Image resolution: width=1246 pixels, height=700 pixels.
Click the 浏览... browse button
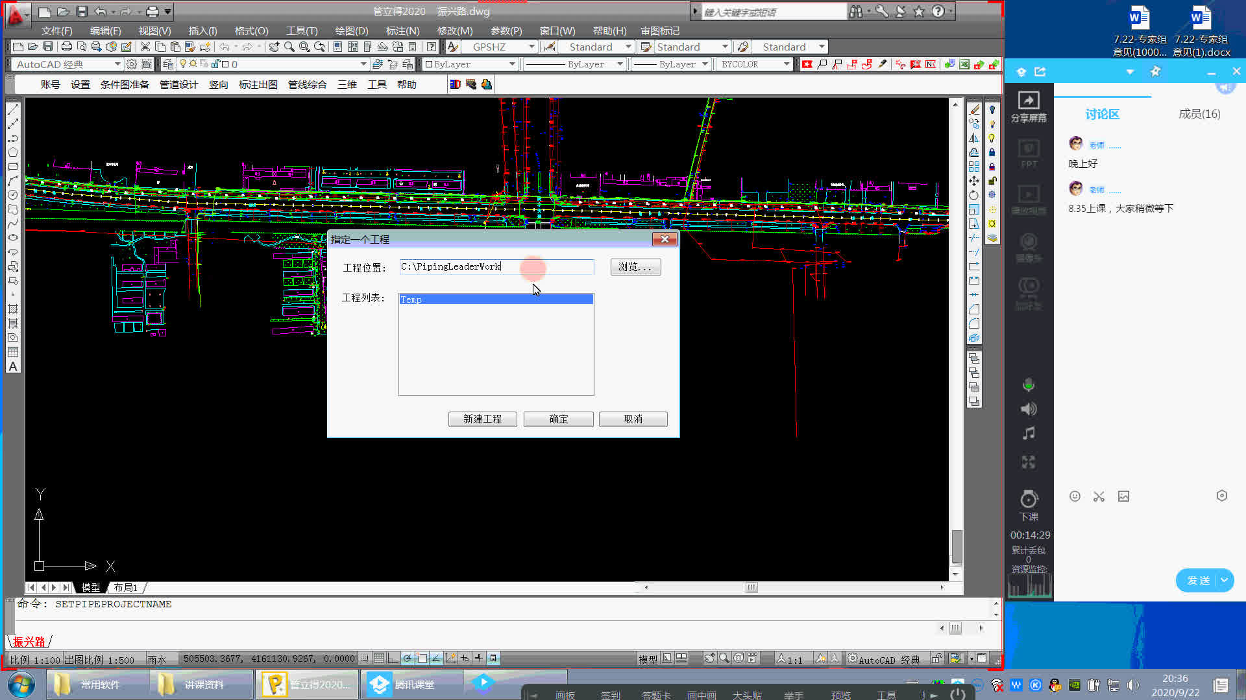pyautogui.click(x=635, y=267)
